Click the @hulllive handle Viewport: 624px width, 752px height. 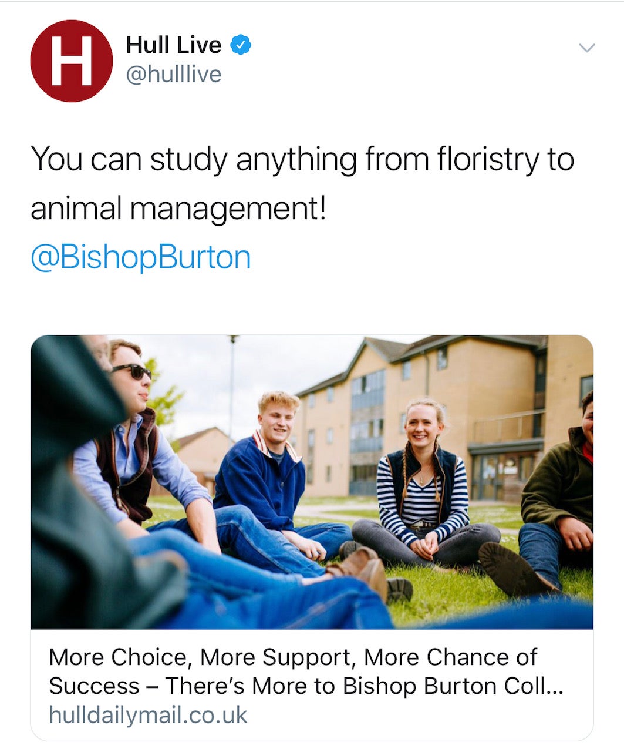[x=174, y=75]
